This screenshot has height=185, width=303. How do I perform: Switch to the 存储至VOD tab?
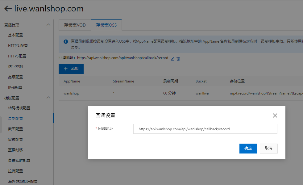tap(75, 25)
